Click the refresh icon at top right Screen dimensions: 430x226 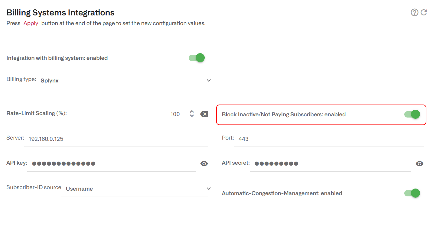(423, 12)
